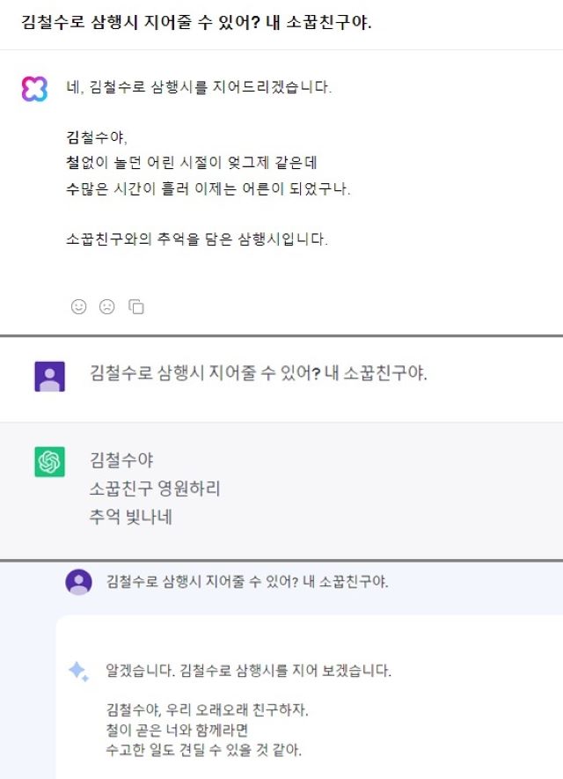Click the square purple user avatar
The width and height of the screenshot is (563, 779).
[x=49, y=377]
